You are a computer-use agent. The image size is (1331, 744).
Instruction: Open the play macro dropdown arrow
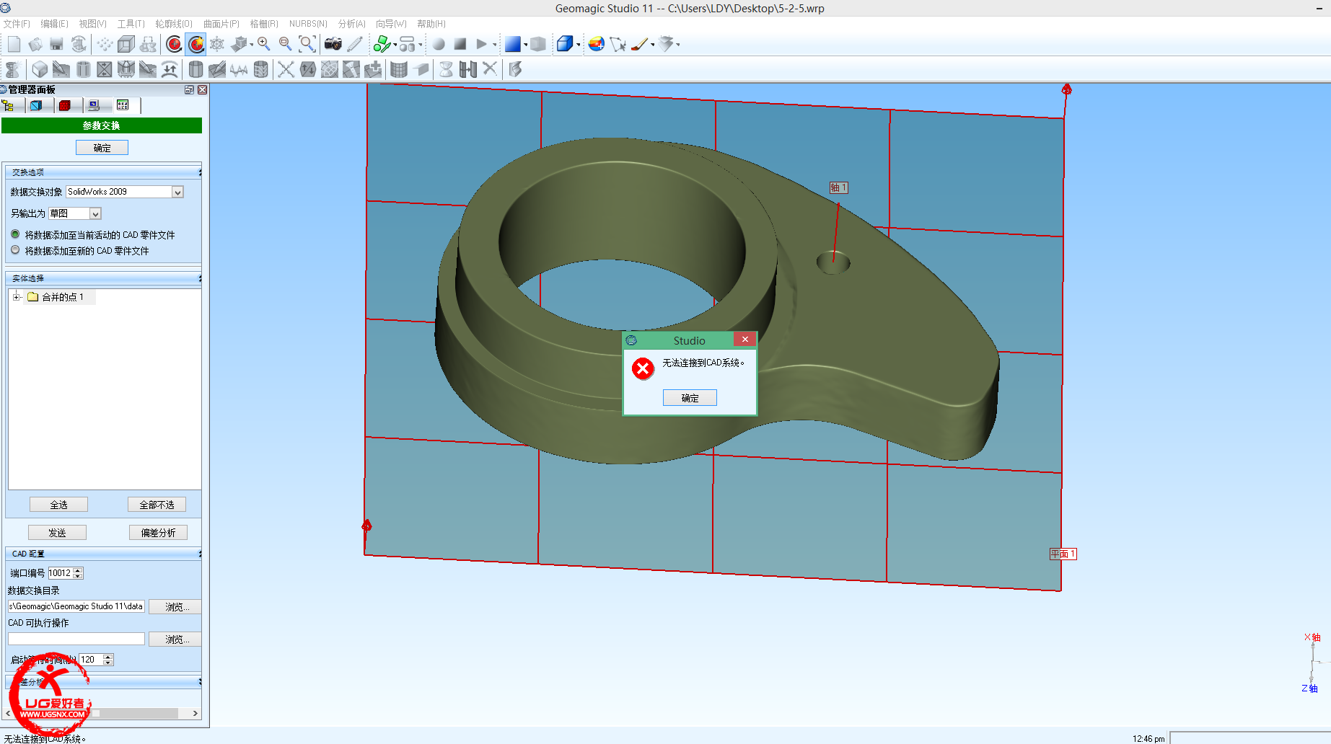(495, 45)
